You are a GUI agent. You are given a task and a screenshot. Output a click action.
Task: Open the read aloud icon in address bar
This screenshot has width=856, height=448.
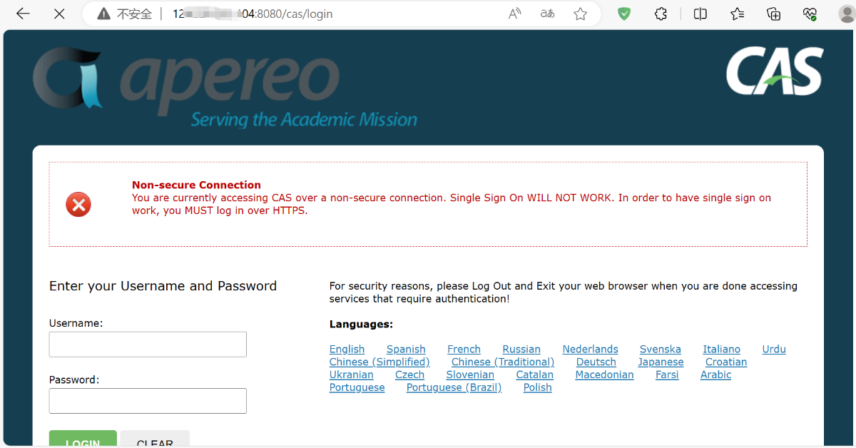pos(514,14)
